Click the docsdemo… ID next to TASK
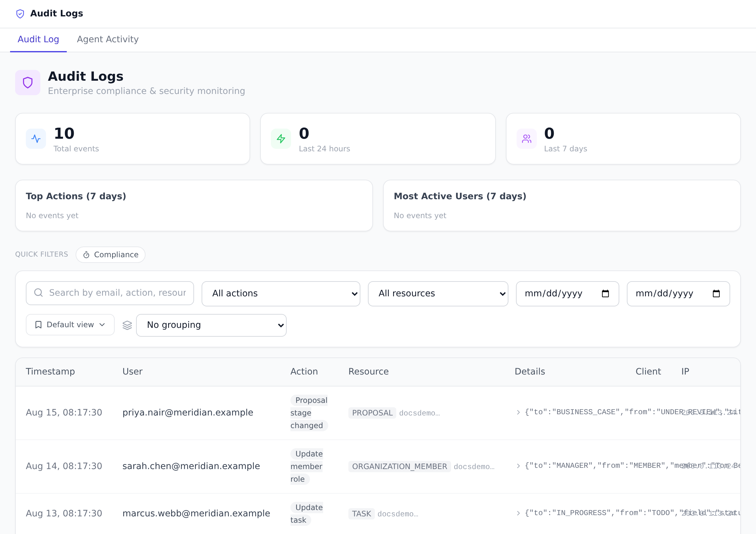Viewport: 756px width, 534px height. click(398, 514)
